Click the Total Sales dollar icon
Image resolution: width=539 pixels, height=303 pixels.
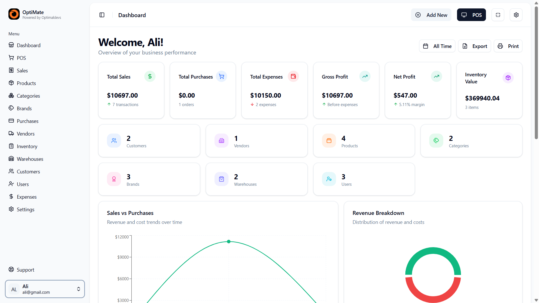pyautogui.click(x=150, y=76)
